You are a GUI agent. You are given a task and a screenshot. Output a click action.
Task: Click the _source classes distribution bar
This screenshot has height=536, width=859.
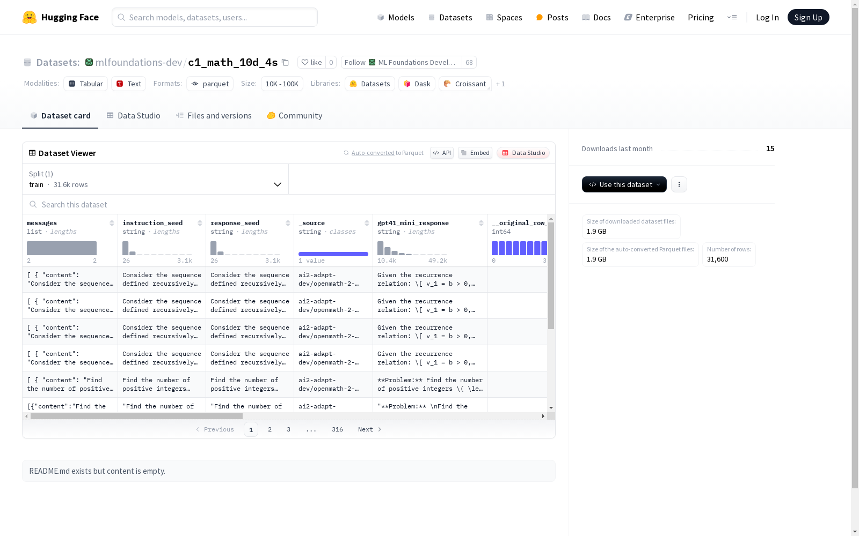333,254
